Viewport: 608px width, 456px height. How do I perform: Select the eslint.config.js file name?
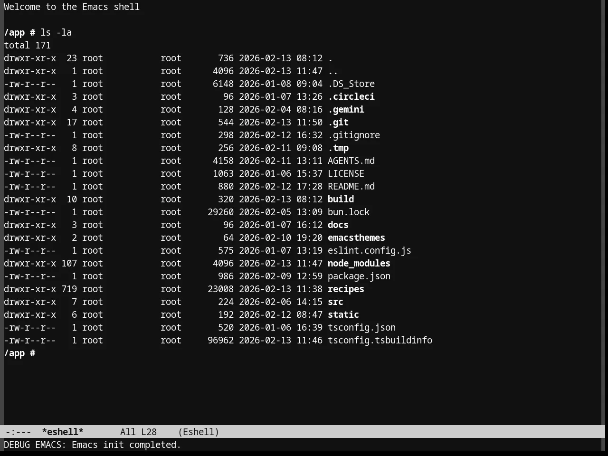(x=370, y=251)
